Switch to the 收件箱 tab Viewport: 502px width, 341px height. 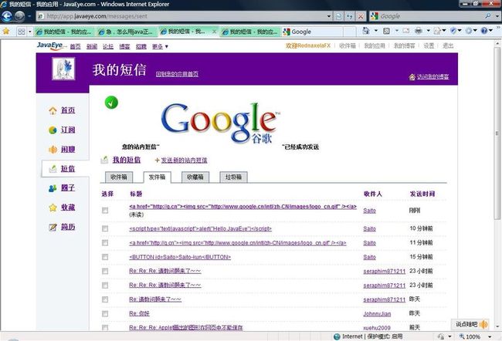pos(119,177)
